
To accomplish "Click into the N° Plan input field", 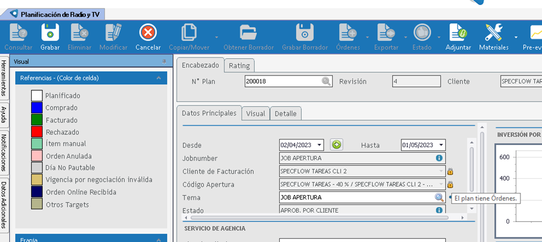I will (x=283, y=81).
